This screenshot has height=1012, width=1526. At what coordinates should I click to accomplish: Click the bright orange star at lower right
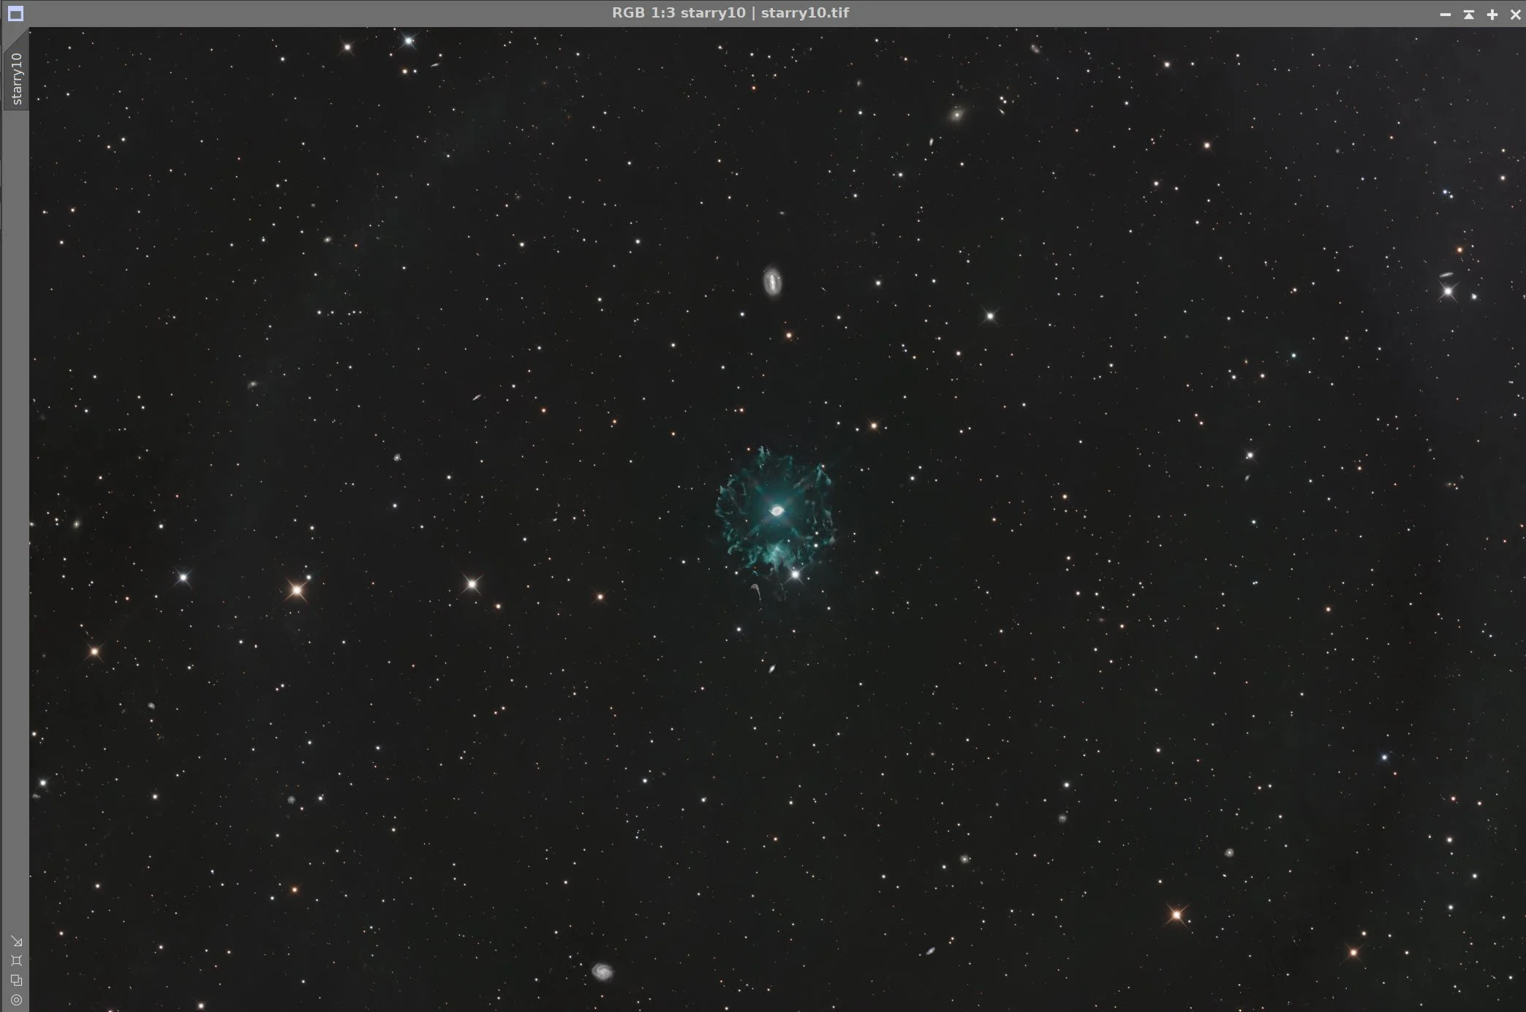(x=1176, y=915)
